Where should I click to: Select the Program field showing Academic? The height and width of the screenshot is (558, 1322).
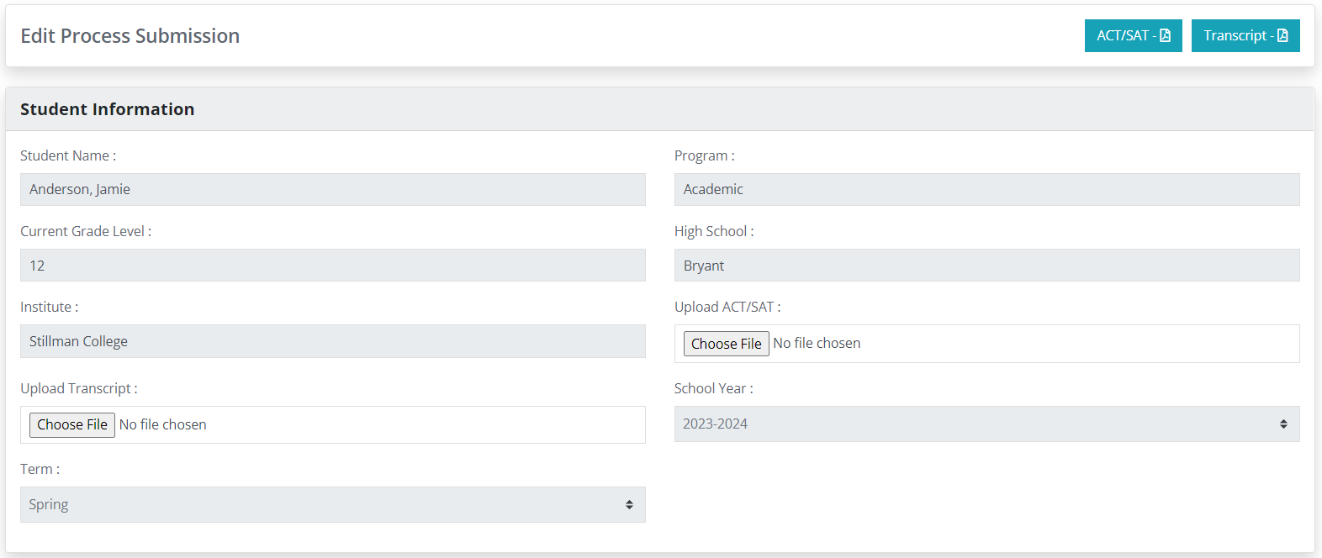point(986,190)
